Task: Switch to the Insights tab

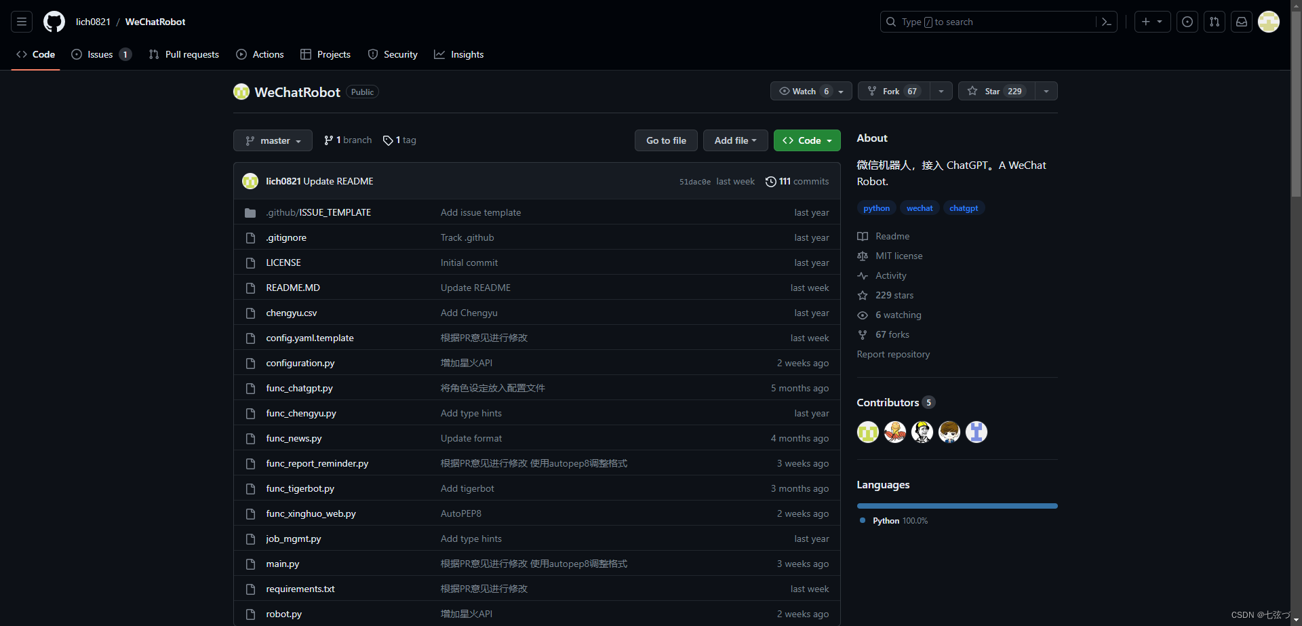Action: 459,54
